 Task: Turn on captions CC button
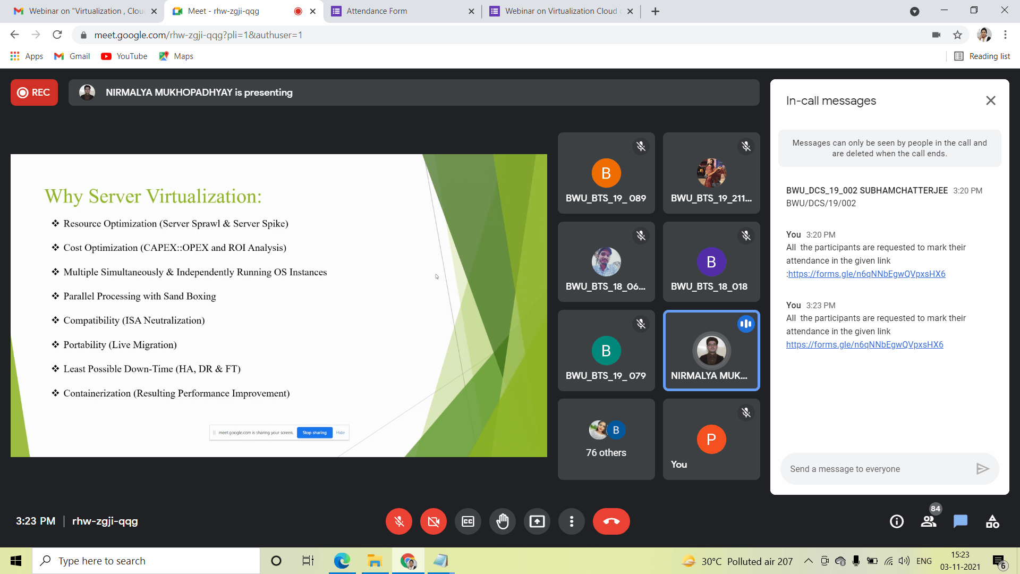468,521
